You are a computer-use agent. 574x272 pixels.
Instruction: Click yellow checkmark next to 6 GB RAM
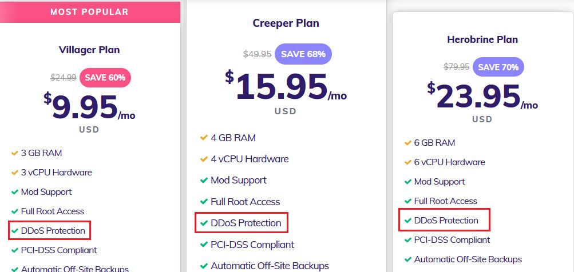(408, 143)
